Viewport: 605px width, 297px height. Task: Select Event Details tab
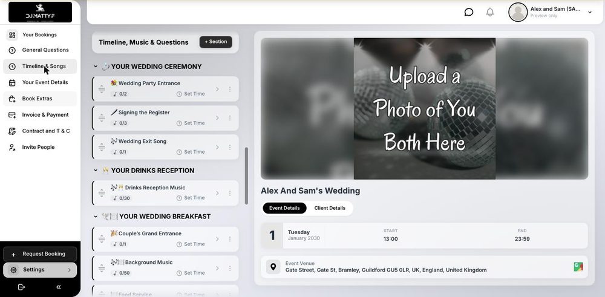284,208
